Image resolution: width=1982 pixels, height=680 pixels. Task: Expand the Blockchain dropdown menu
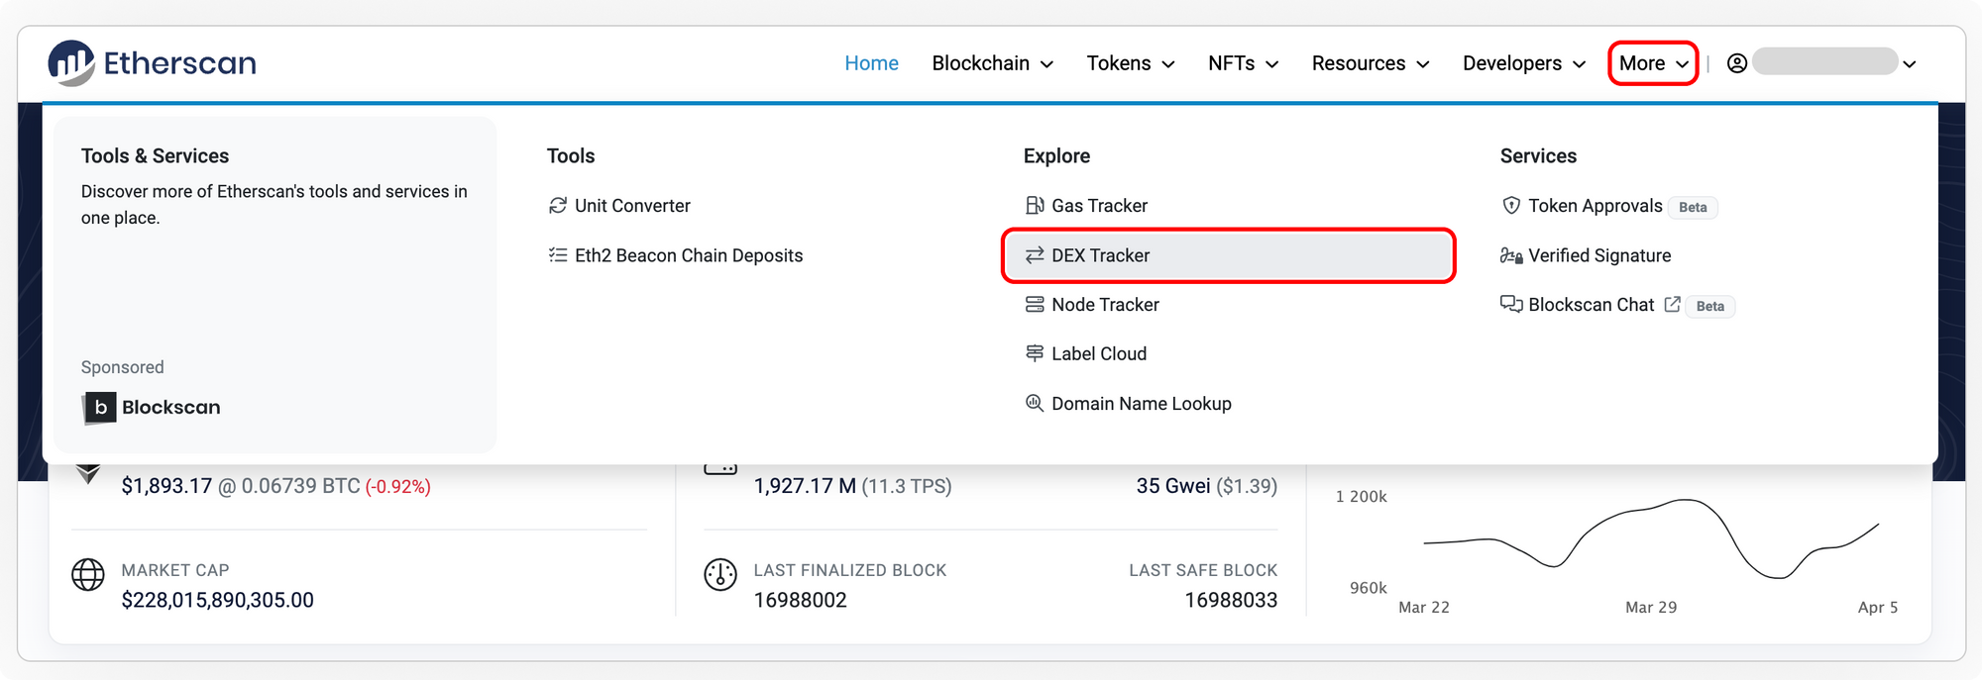(992, 63)
